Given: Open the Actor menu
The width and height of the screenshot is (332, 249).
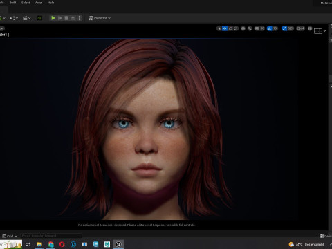Looking at the screenshot, I should [39, 3].
